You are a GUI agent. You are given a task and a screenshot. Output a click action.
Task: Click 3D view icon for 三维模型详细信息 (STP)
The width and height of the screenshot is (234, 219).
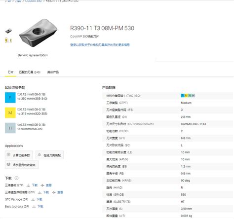pos(54,192)
